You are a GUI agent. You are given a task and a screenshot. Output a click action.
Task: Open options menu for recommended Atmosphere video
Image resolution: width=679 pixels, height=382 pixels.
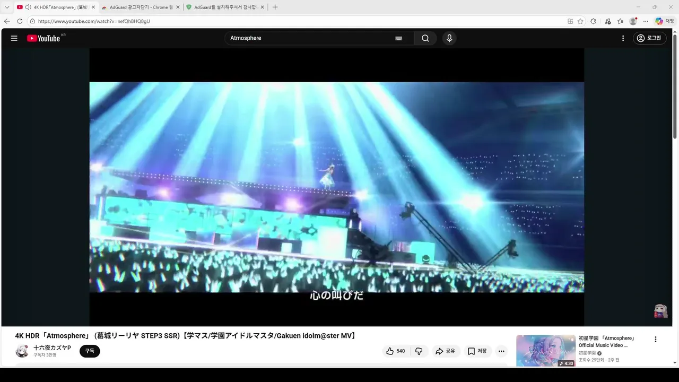point(655,339)
